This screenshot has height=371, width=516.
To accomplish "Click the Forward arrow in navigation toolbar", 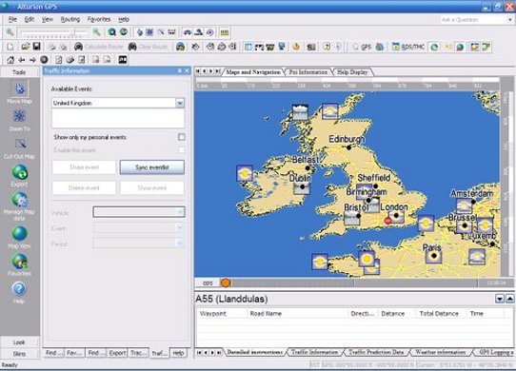I will click(32, 60).
